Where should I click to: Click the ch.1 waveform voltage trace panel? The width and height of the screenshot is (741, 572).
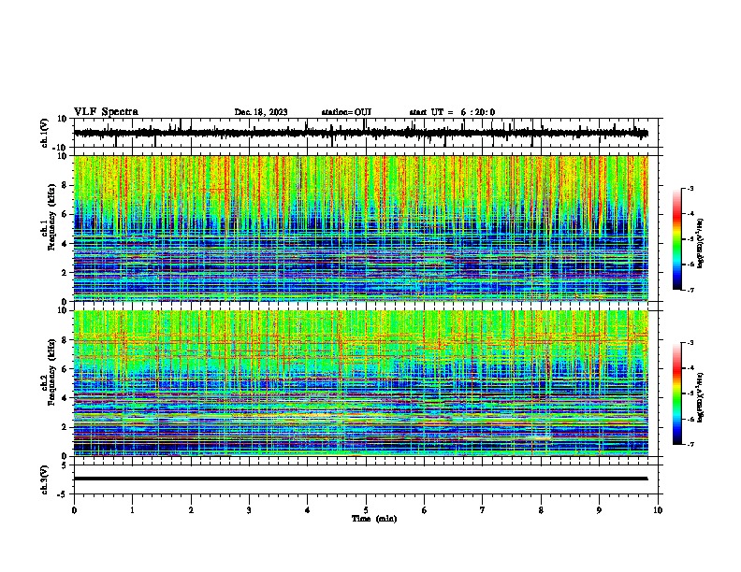click(x=366, y=133)
